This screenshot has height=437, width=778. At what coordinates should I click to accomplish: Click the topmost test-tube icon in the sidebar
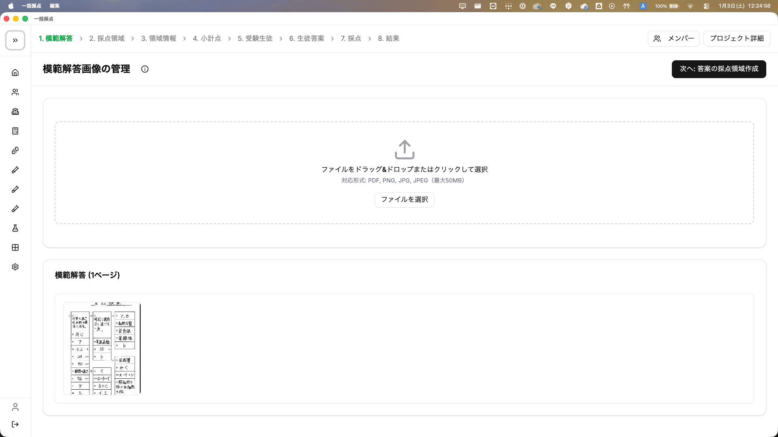coord(15,170)
